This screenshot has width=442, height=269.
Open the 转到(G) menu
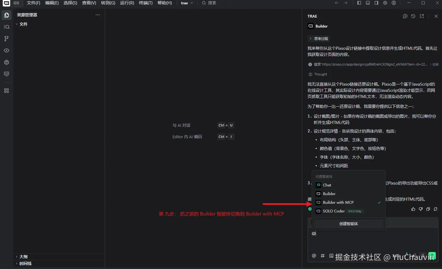(108, 3)
